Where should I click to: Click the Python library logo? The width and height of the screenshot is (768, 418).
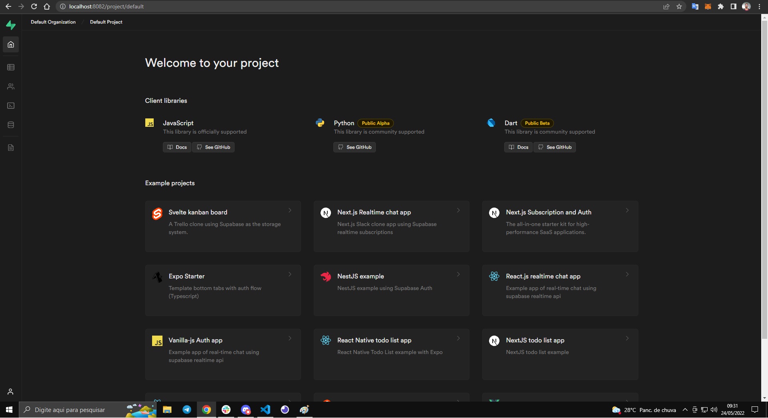pos(320,123)
